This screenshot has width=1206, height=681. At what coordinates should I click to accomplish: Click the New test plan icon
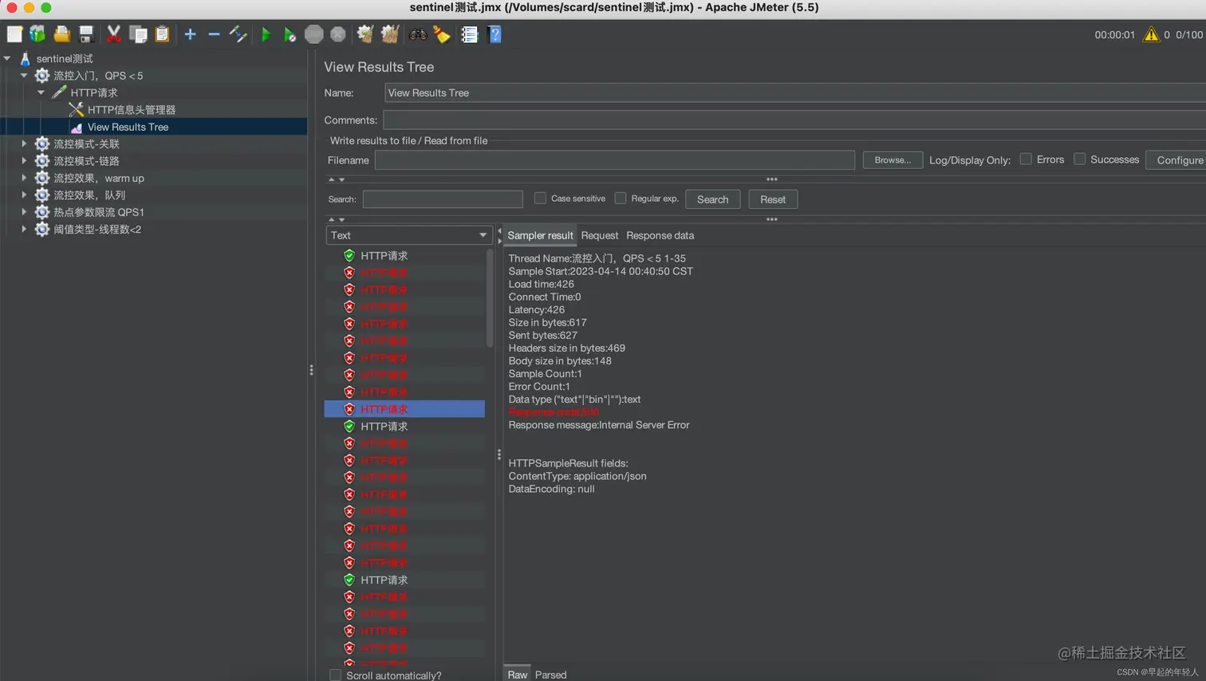click(x=14, y=34)
